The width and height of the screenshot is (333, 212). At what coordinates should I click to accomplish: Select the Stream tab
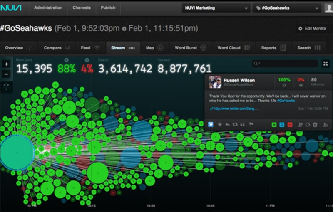(123, 48)
